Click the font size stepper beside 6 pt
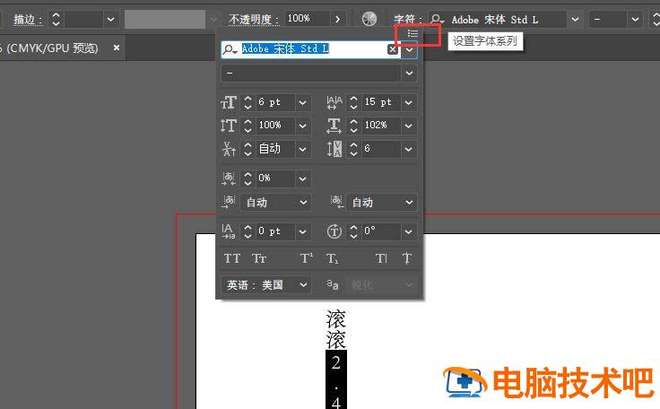Screen dimensions: 660x409 point(247,102)
